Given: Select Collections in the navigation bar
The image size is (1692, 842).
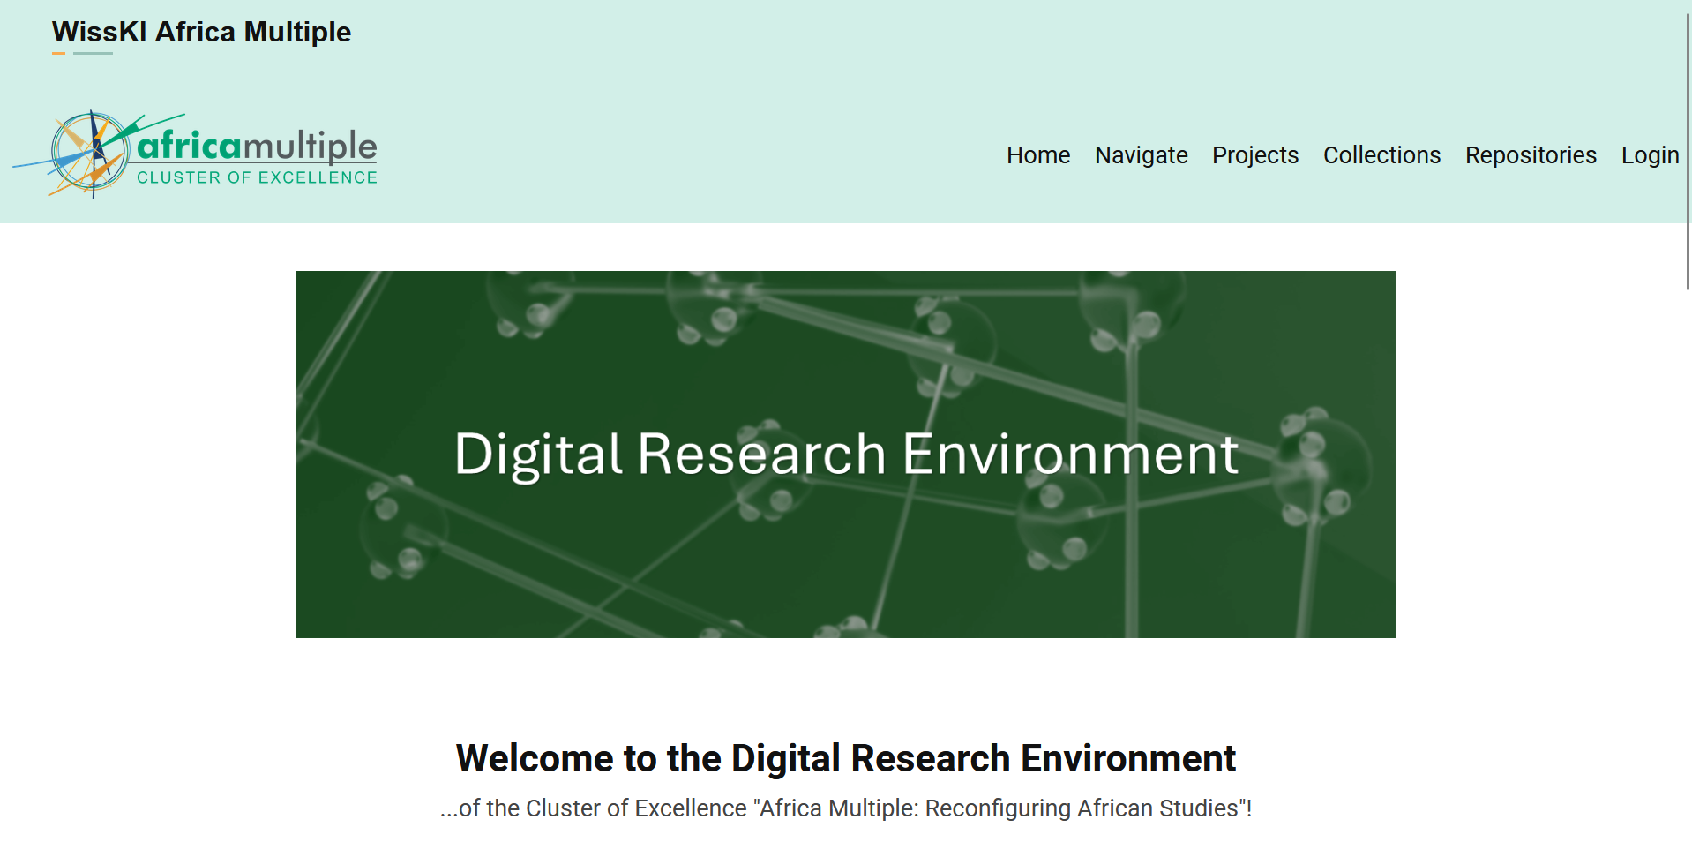Looking at the screenshot, I should (1381, 155).
